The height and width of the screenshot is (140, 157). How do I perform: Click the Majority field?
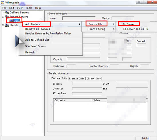point(144,66)
